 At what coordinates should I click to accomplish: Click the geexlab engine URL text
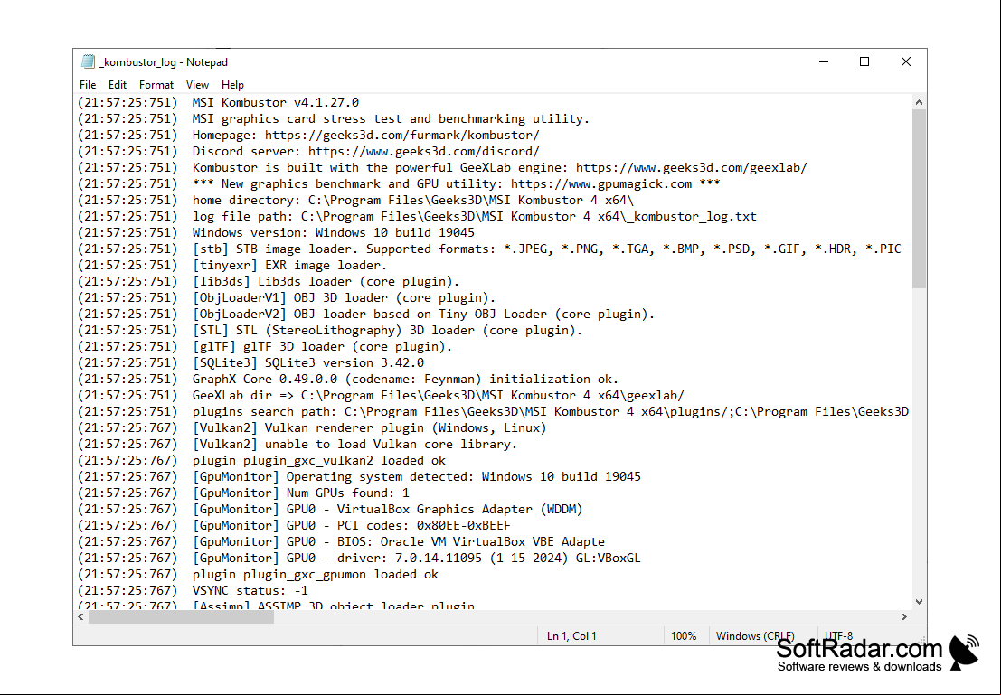click(x=692, y=168)
